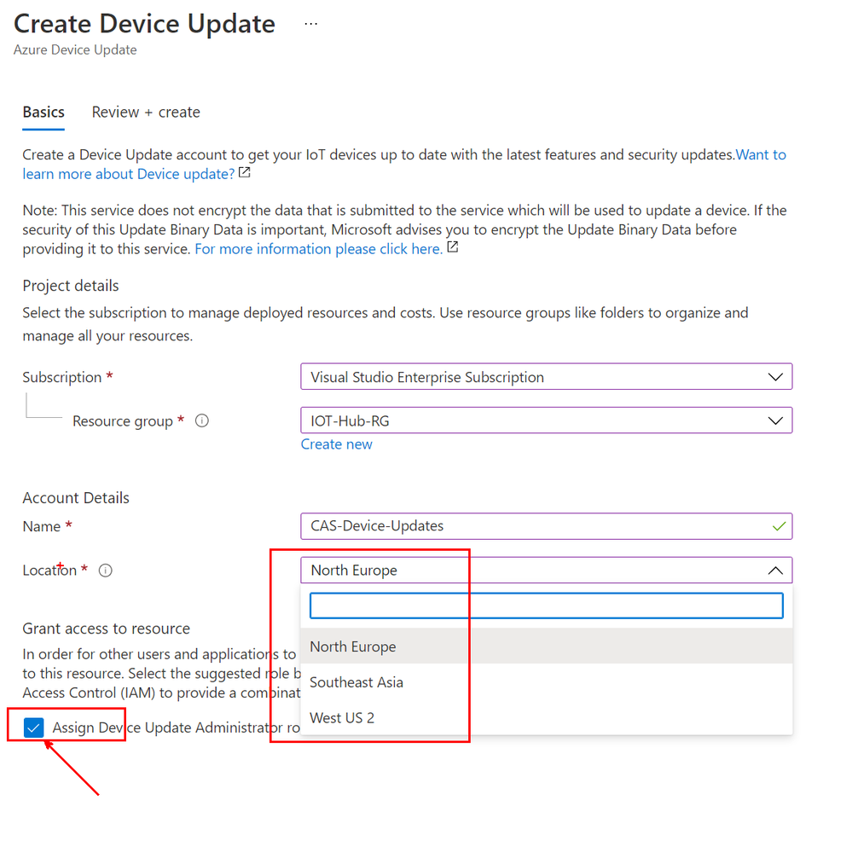The height and width of the screenshot is (852, 852).
Task: Click external link icon after 'Device update?'
Action: point(245,173)
